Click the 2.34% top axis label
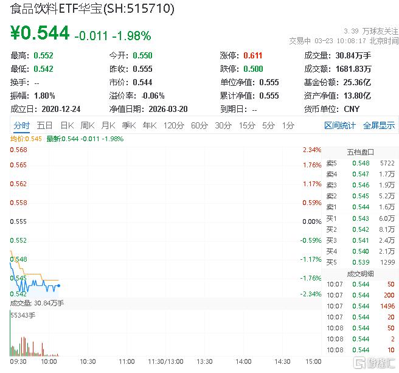 point(312,150)
